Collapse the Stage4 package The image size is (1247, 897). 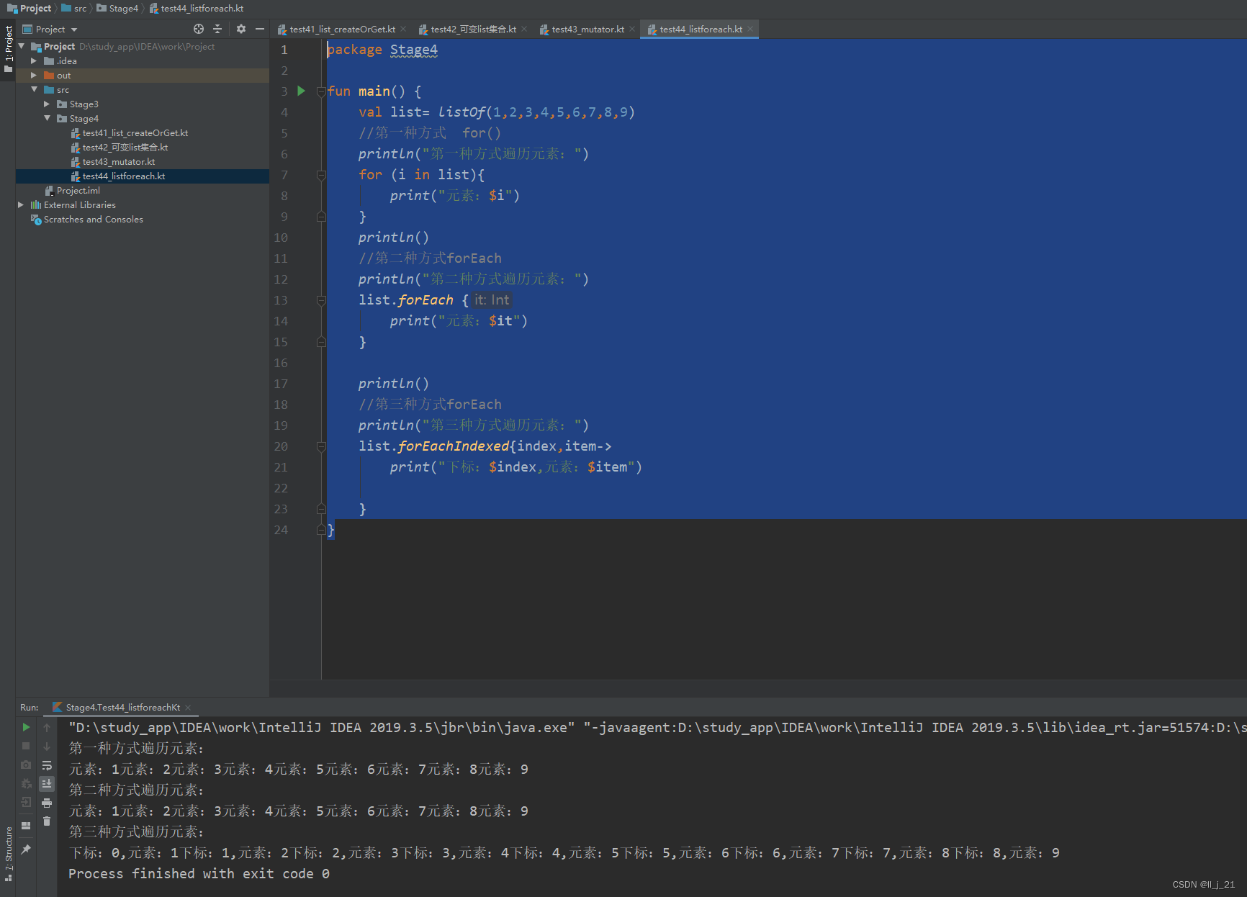click(47, 119)
